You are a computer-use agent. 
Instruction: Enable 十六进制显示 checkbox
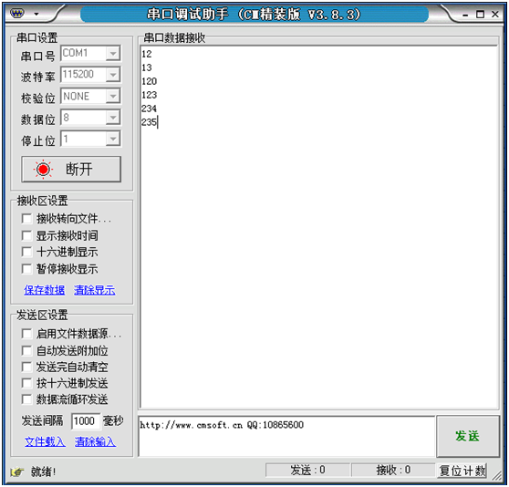(26, 252)
